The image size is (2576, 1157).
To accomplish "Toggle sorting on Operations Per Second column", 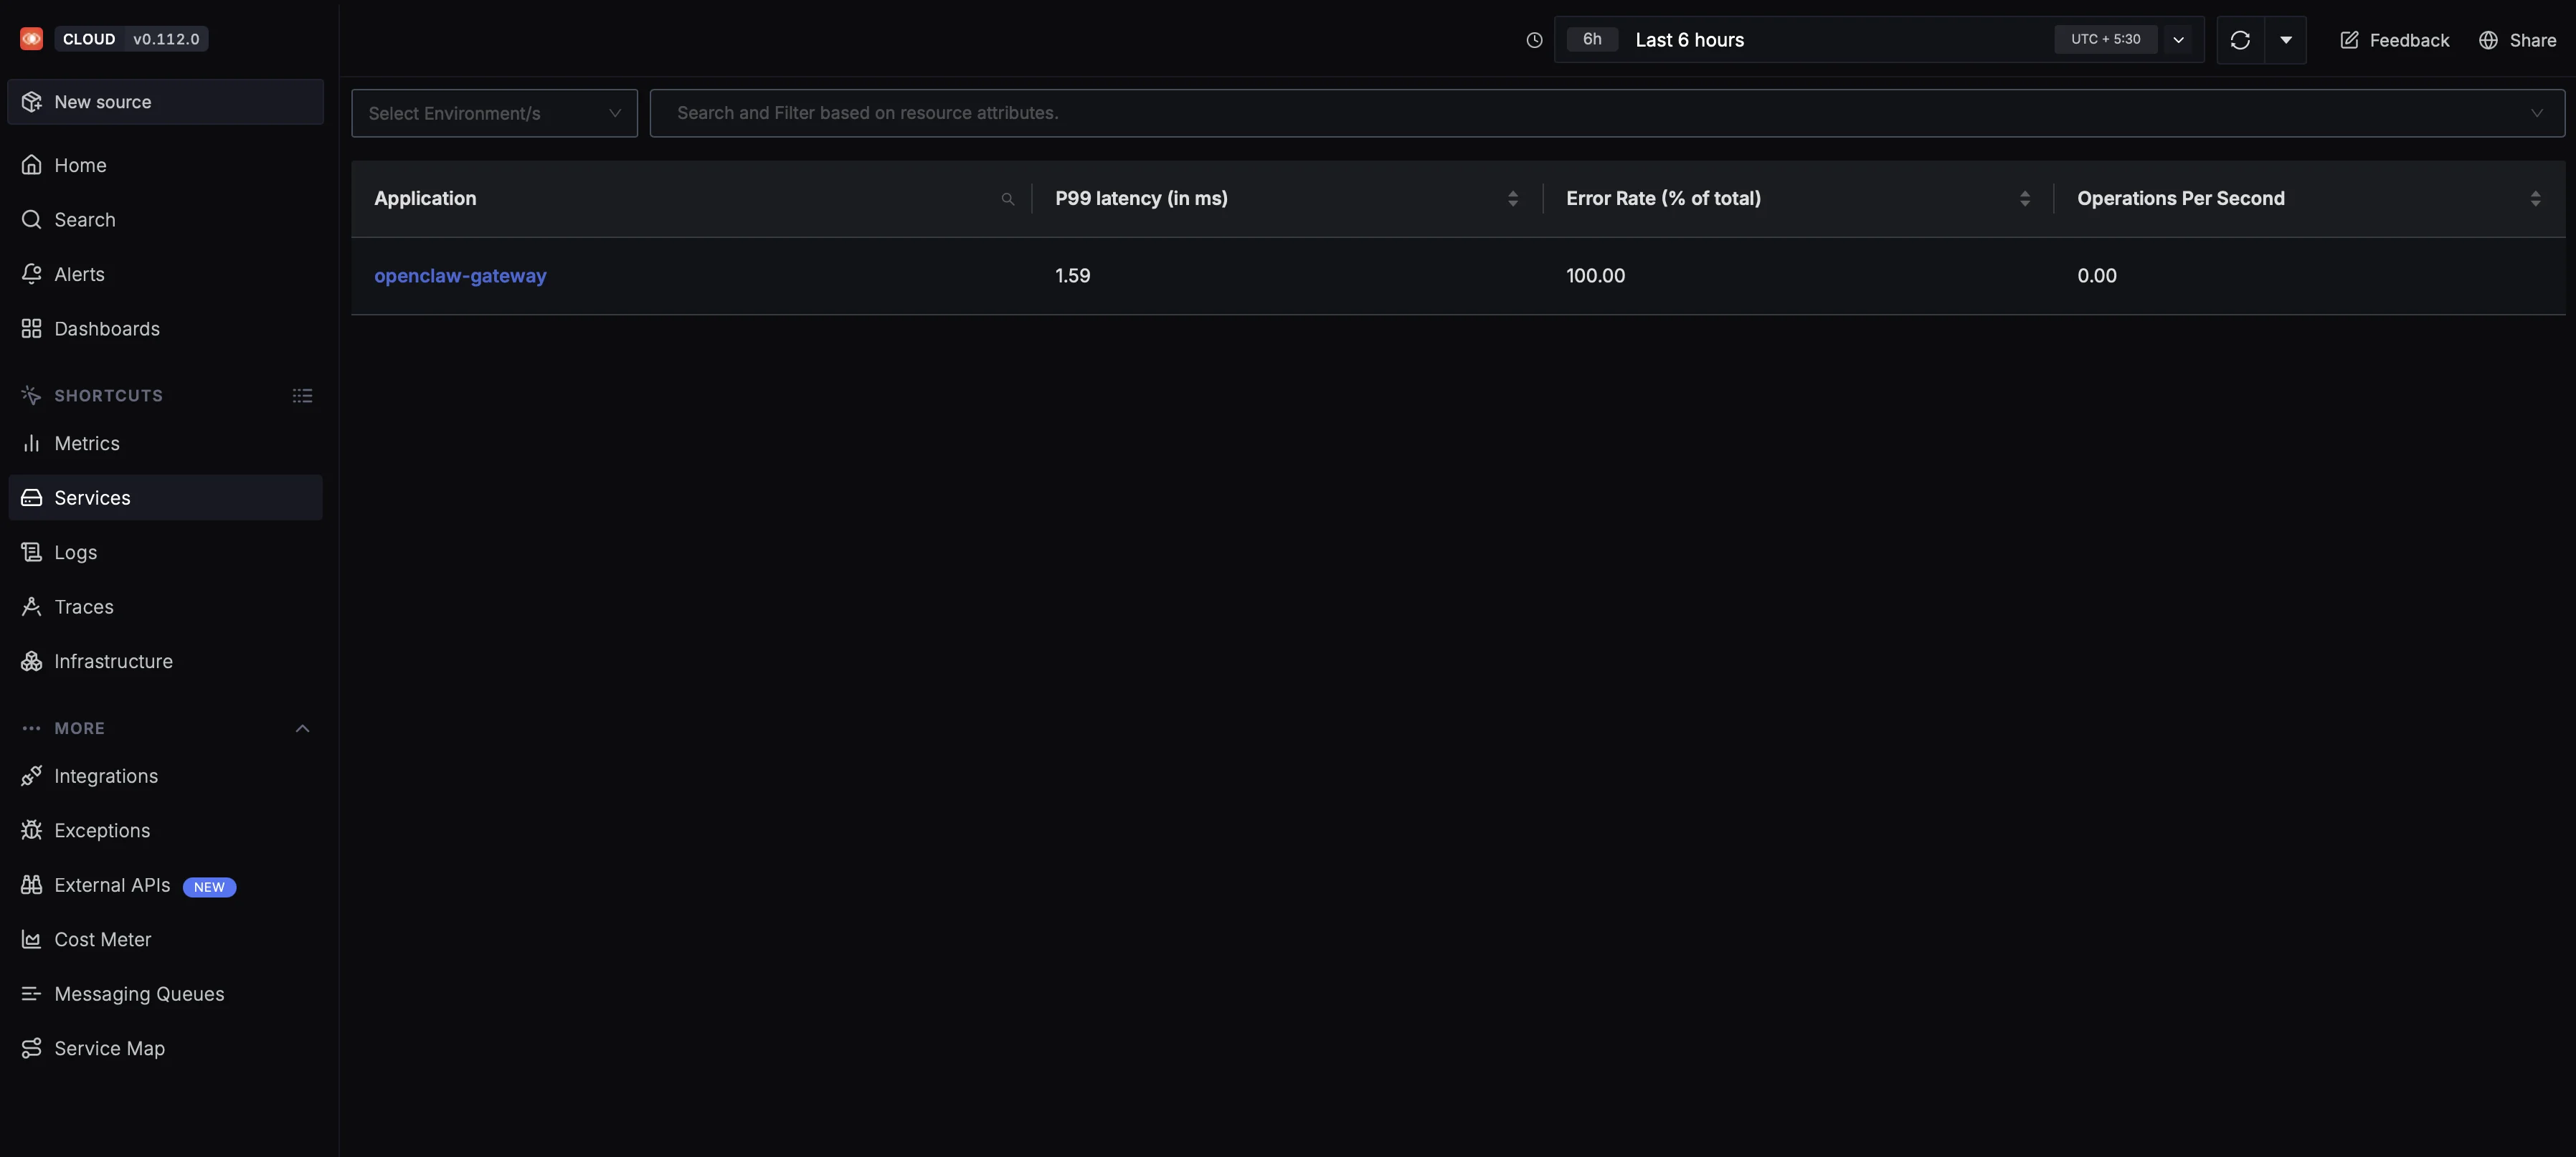I will tap(2535, 198).
